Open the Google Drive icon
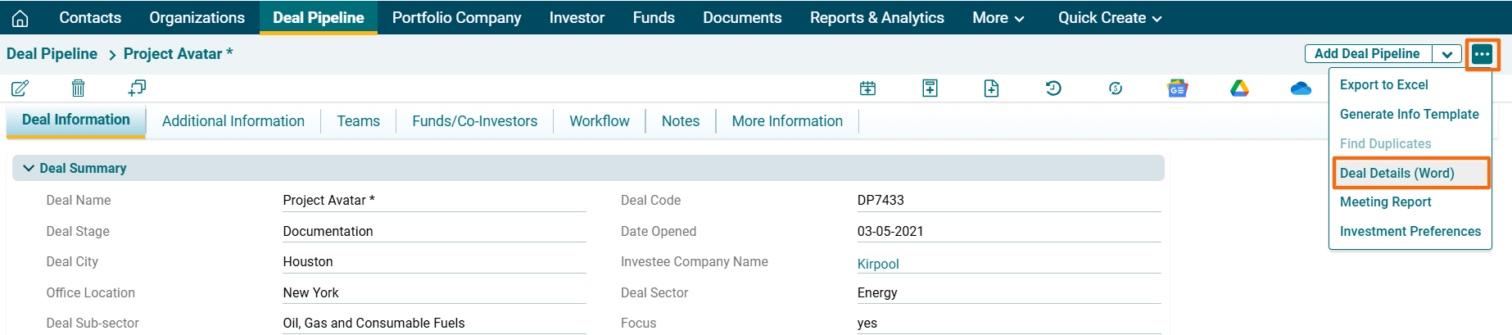The image size is (1512, 335). 1239,88
